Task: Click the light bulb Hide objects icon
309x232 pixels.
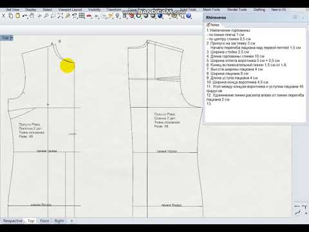Action: [x=117, y=16]
